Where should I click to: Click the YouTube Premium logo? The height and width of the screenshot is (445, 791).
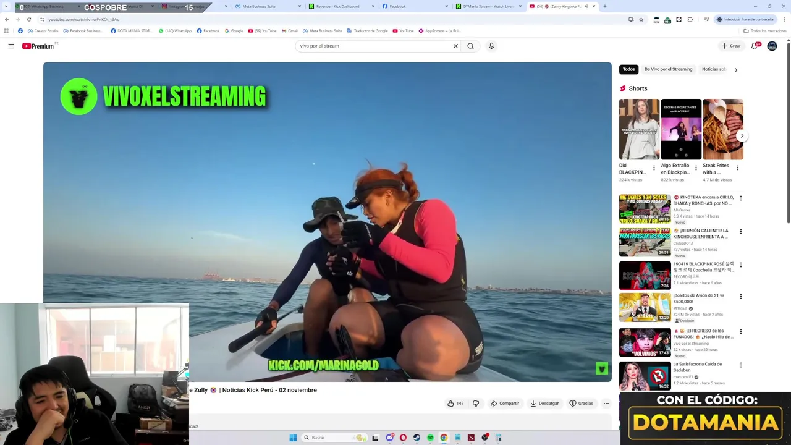pos(40,46)
